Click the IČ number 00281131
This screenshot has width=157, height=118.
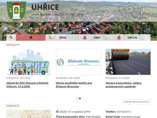[x=66, y=112]
